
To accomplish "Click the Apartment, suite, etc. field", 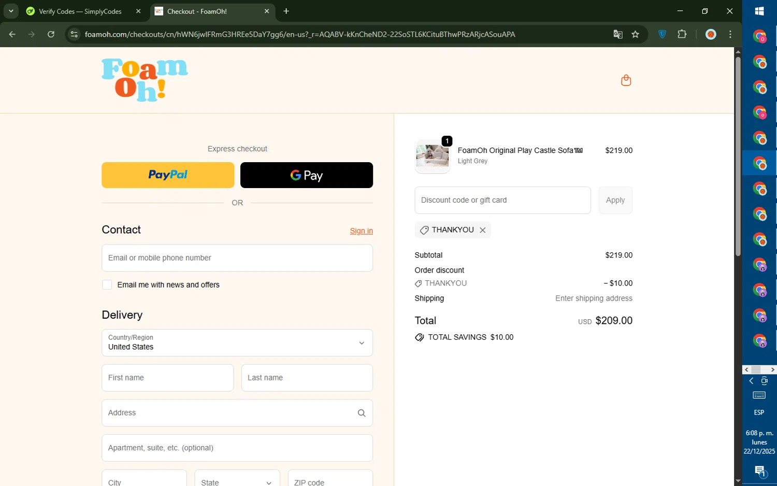I will click(x=237, y=448).
